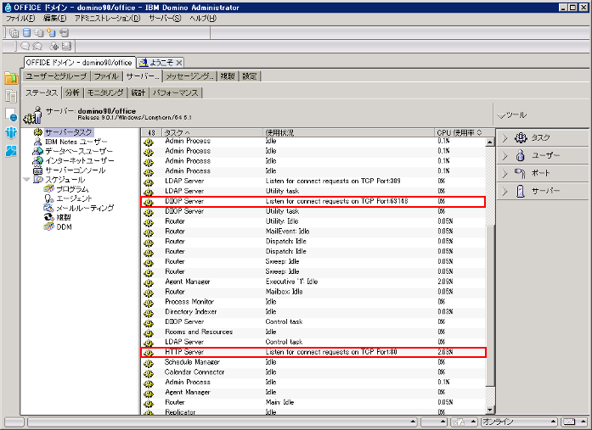The height and width of the screenshot is (430, 592).
Task: Select LDAP Server row listening on Port:389
Action: pyautogui.click(x=313, y=181)
